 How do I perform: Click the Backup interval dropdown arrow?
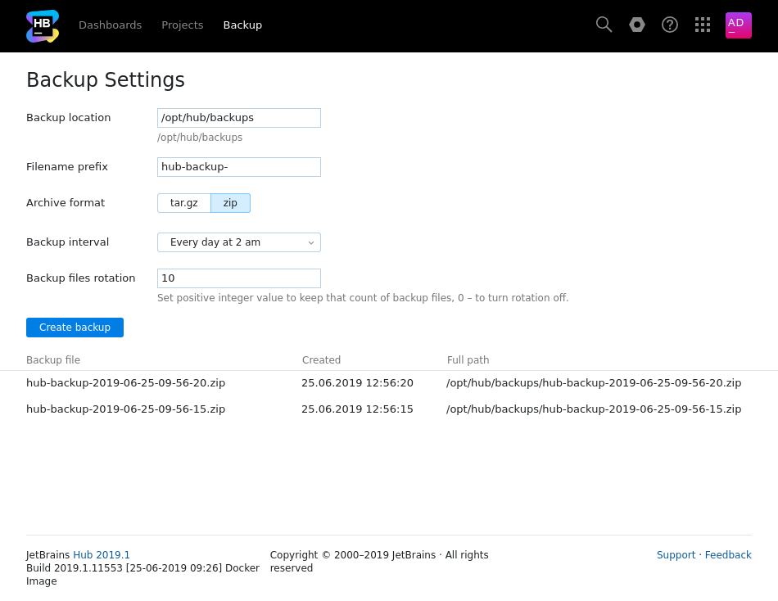pyautogui.click(x=311, y=242)
